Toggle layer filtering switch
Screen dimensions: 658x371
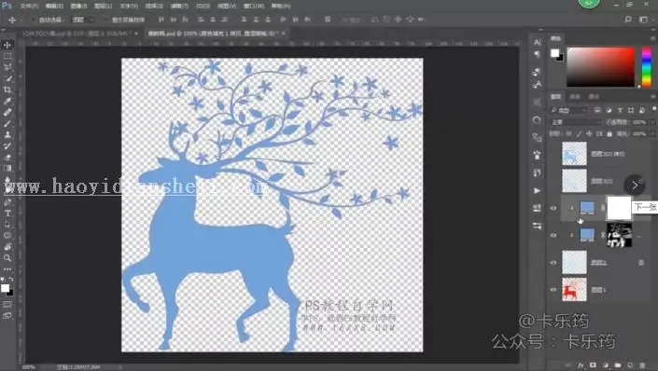pyautogui.click(x=654, y=109)
